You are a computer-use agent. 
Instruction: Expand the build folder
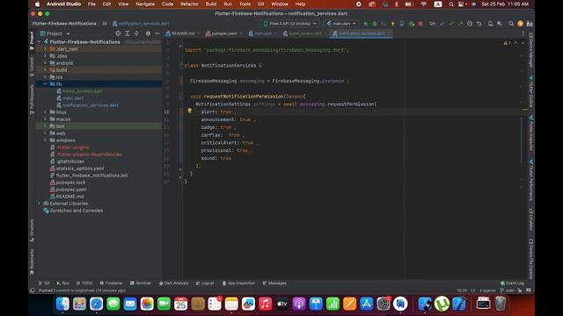(x=45, y=70)
